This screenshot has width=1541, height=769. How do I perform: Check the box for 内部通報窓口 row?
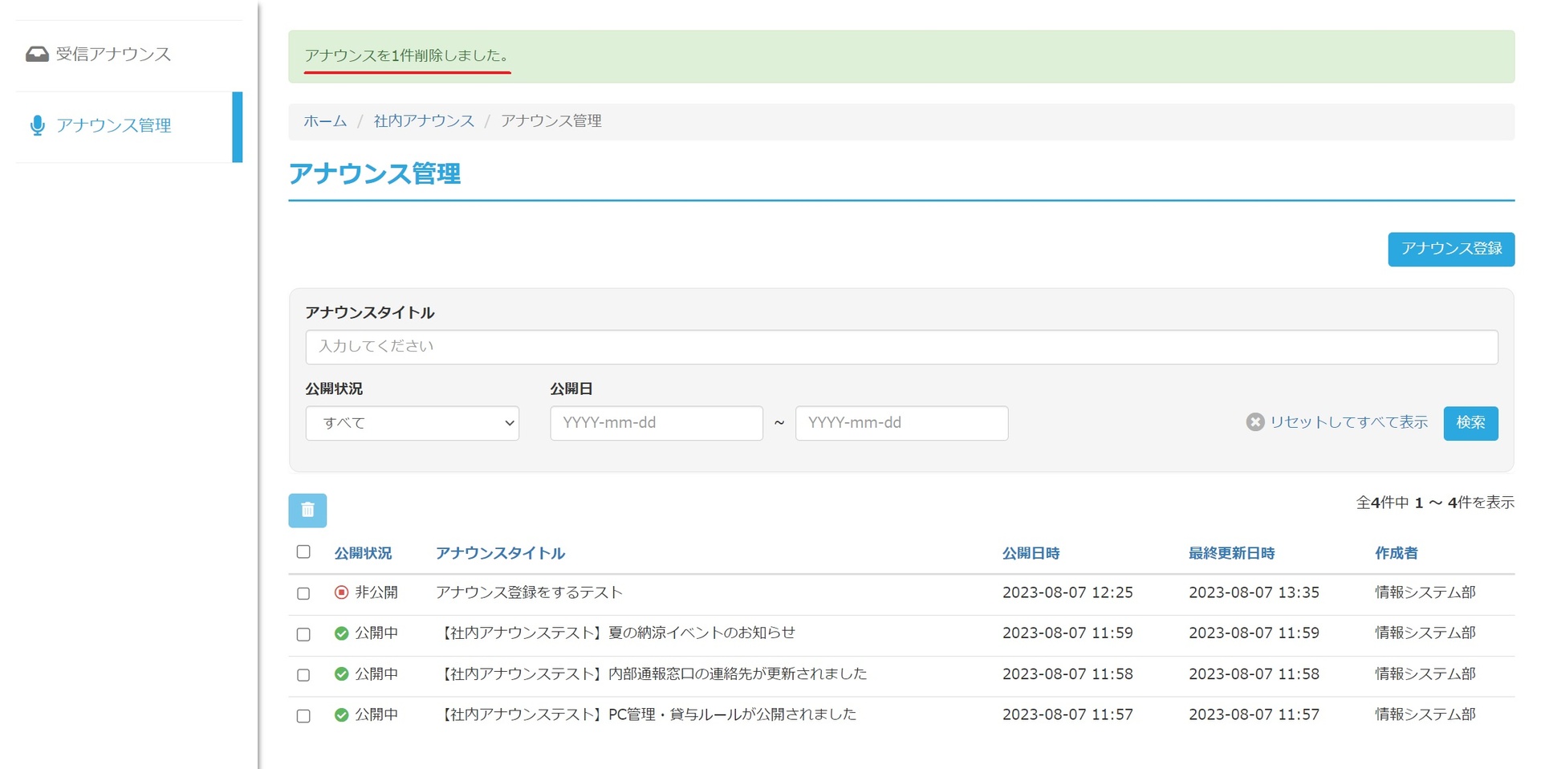point(303,675)
